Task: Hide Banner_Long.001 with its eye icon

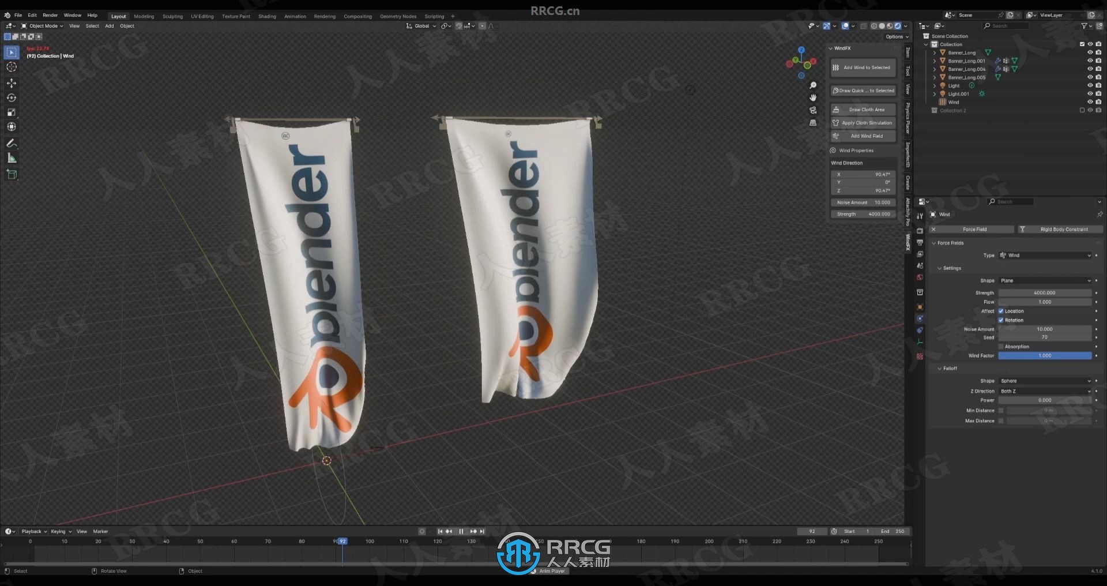Action: [x=1090, y=61]
